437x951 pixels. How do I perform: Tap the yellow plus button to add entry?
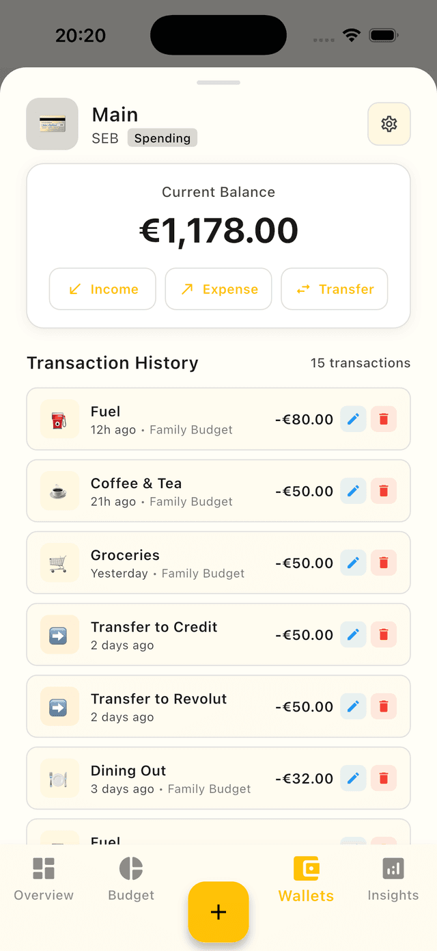tap(218, 911)
